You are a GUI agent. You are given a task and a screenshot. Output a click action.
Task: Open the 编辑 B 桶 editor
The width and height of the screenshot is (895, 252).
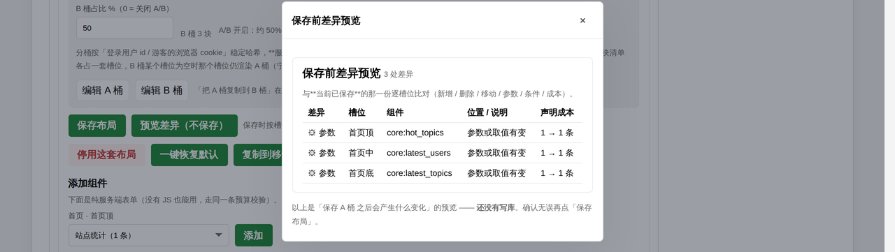tap(162, 90)
